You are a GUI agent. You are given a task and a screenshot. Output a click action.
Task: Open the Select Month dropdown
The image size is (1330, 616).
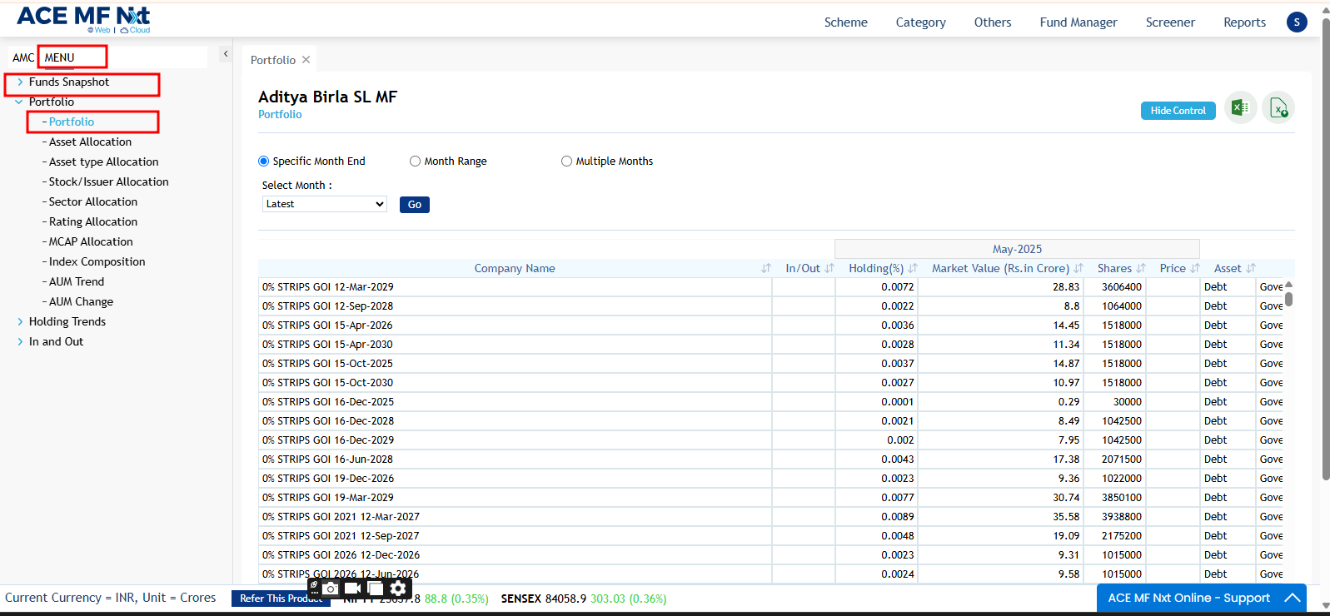pyautogui.click(x=324, y=204)
